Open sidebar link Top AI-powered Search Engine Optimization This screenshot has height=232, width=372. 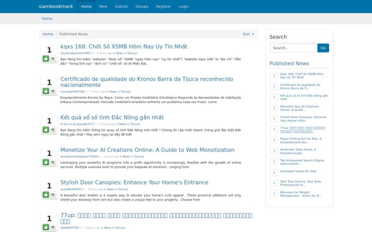coord(302,162)
